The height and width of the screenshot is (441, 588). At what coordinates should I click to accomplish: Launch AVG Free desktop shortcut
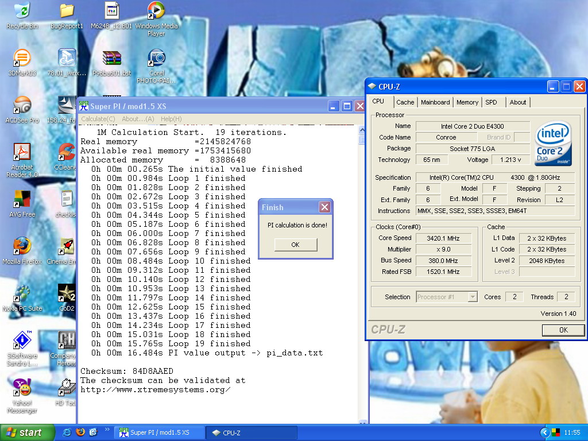22,205
